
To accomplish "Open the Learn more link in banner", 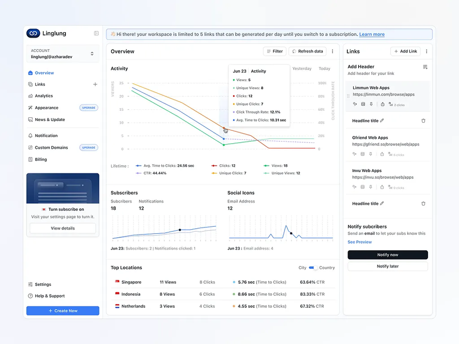I will pos(372,34).
